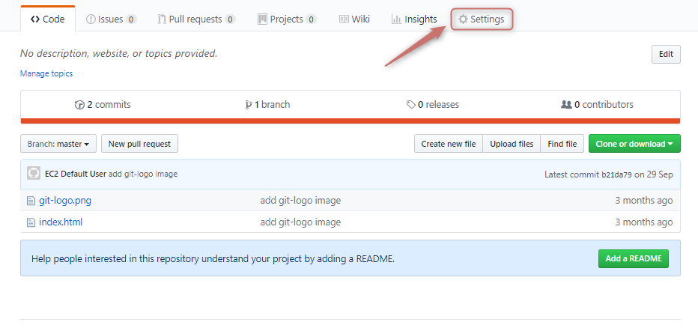This screenshot has width=698, height=328.
Task: Click the Issues count badge
Action: point(131,19)
